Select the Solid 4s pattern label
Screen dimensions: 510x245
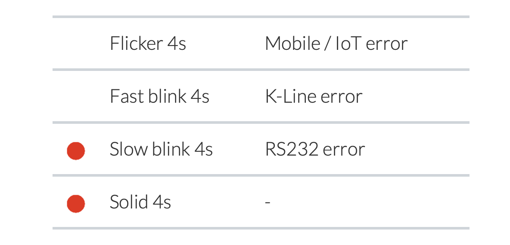(x=140, y=202)
